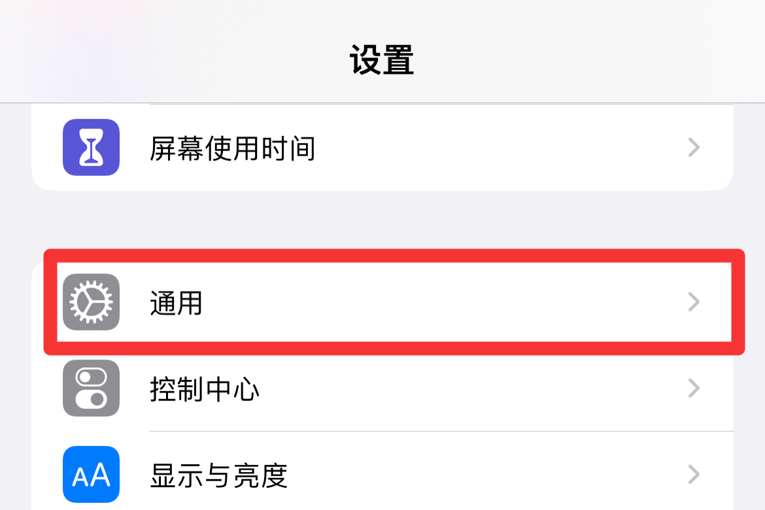Select the 通用 text label
This screenshot has height=510, width=765.
(x=176, y=303)
